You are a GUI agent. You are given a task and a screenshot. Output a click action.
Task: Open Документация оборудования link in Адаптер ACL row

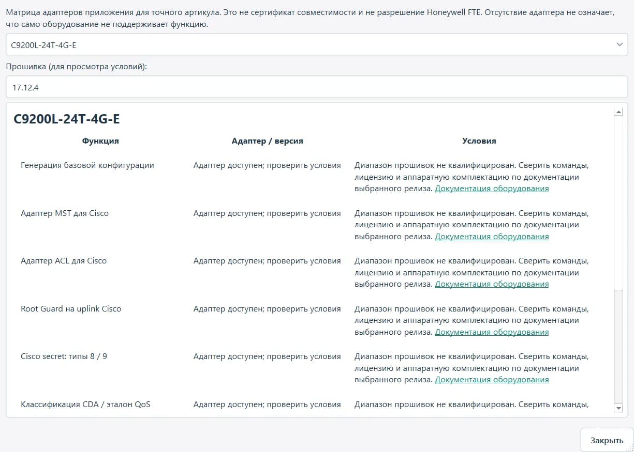tap(492, 284)
